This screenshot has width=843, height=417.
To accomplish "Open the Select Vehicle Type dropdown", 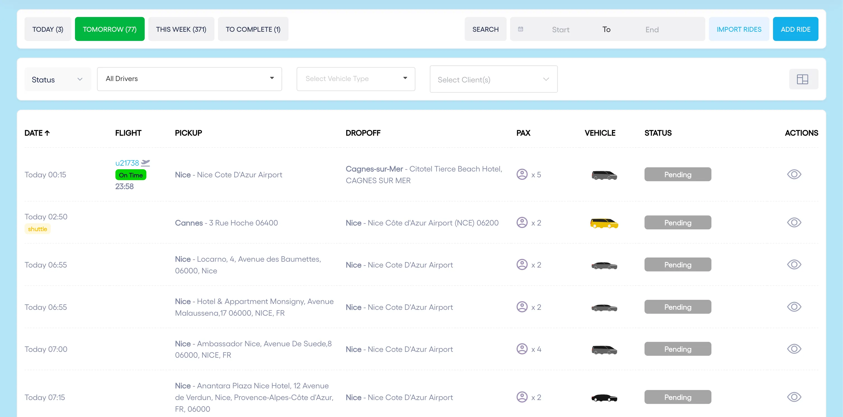I will point(356,79).
